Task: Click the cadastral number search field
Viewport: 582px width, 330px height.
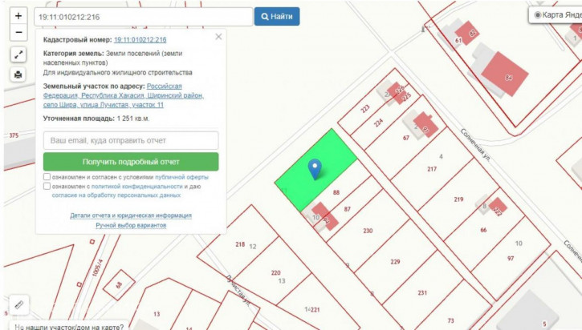Action: tap(143, 16)
